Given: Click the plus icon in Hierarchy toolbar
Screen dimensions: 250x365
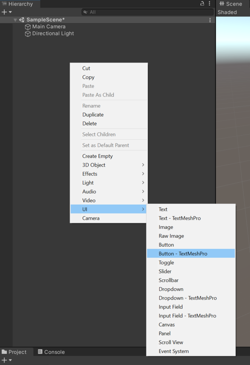Looking at the screenshot, I should [4, 12].
